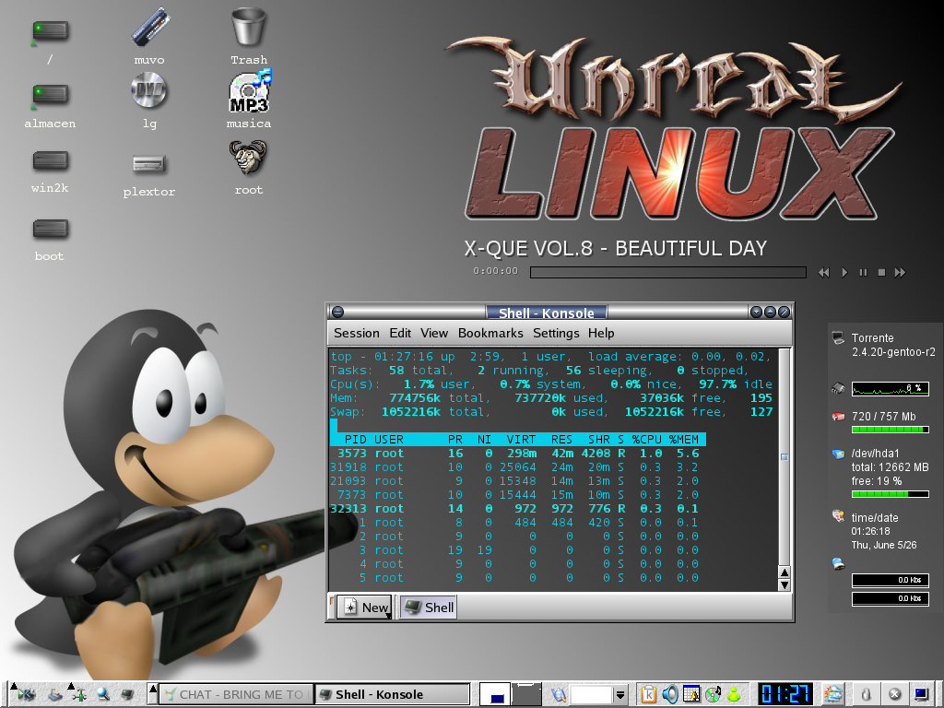
Task: Open the boot partition icon
Action: click(x=50, y=229)
